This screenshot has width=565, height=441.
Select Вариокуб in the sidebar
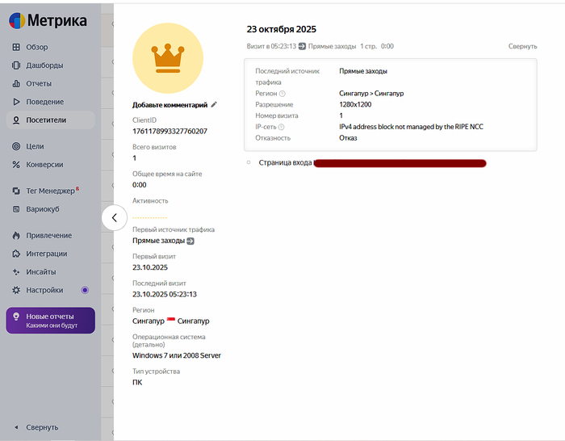click(44, 209)
